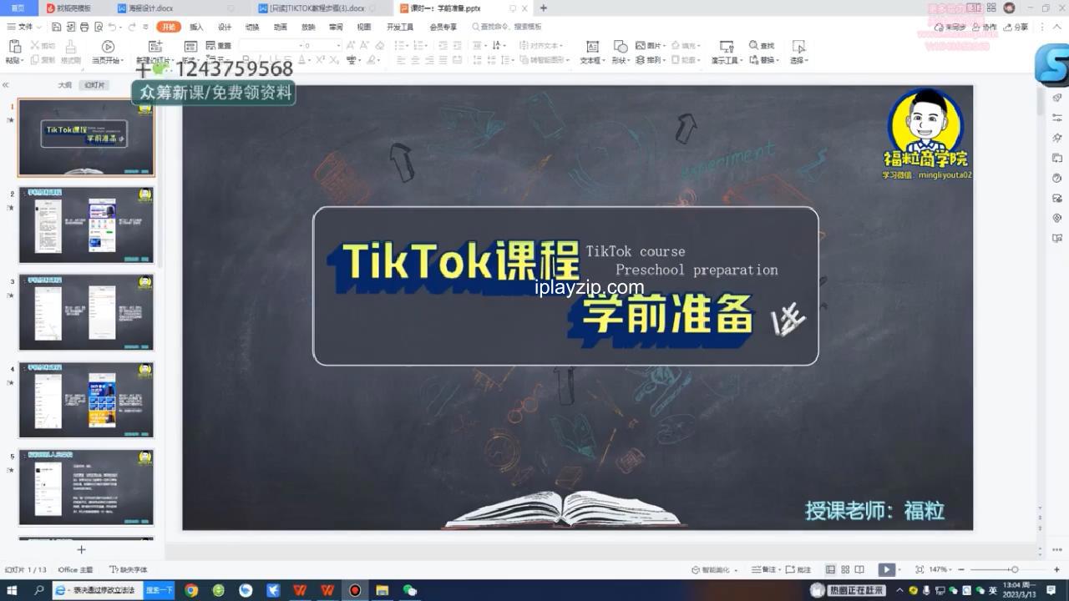Click the Find (查找) magnifier icon
1069x601 pixels.
point(753,45)
